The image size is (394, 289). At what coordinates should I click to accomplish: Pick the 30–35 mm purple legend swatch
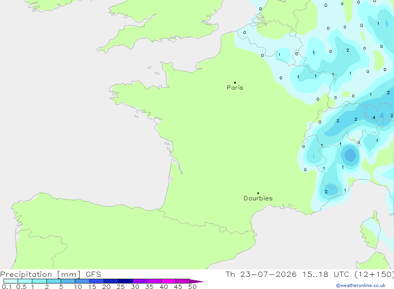[139, 281]
